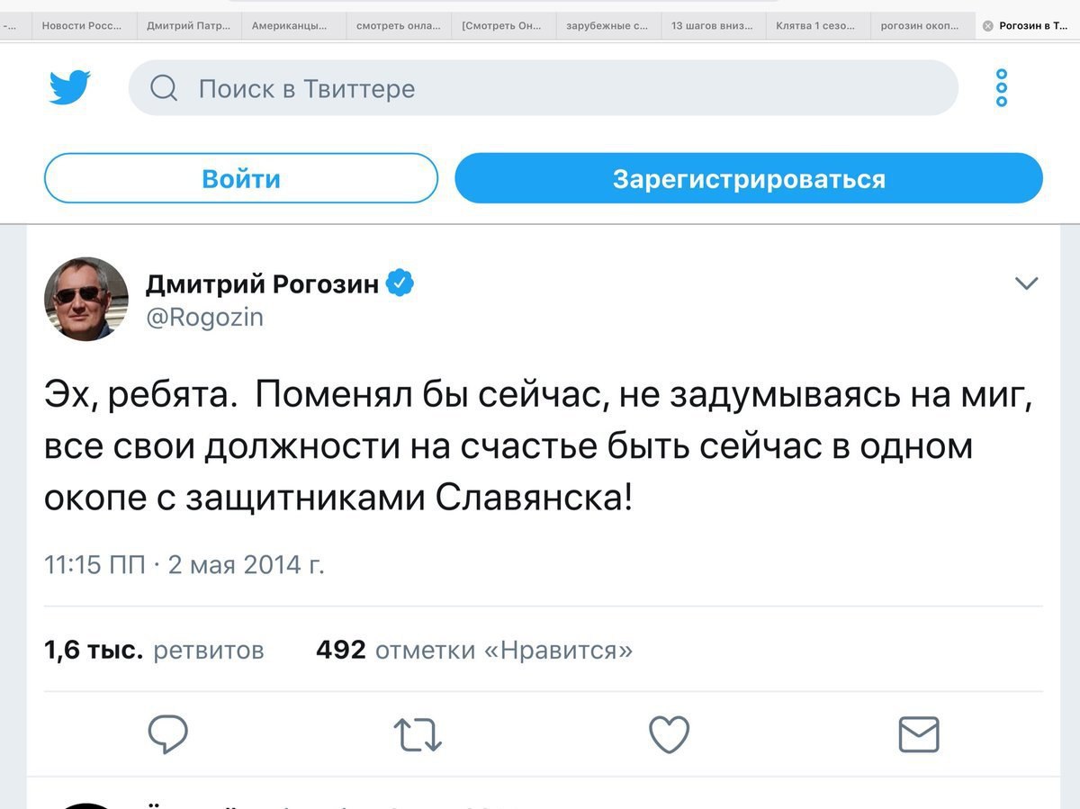Share tweet via envelope message icon

[919, 734]
